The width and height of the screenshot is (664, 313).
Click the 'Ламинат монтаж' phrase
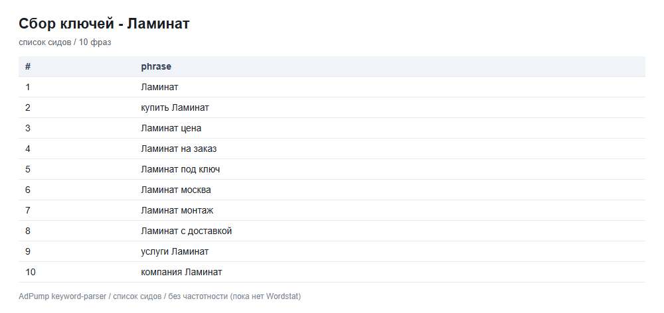(177, 210)
